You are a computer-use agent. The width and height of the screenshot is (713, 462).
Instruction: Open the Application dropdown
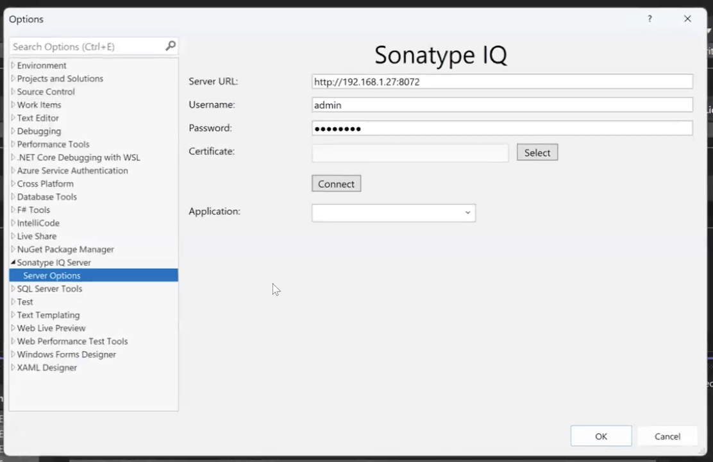pyautogui.click(x=394, y=212)
